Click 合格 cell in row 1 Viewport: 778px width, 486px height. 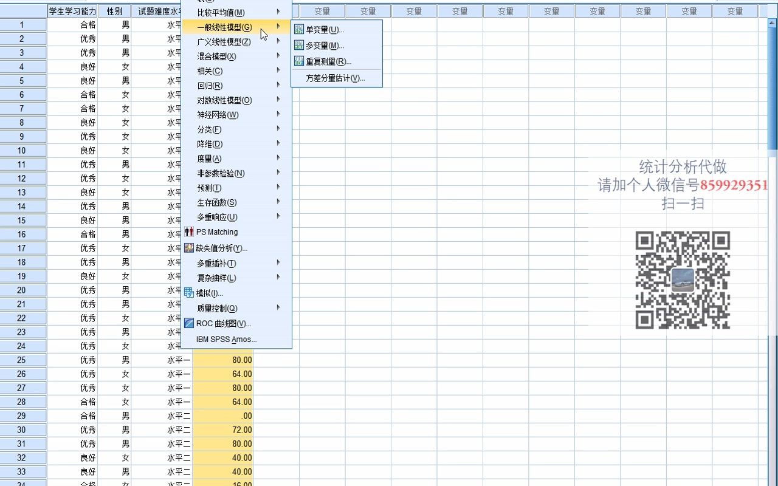tap(72, 25)
